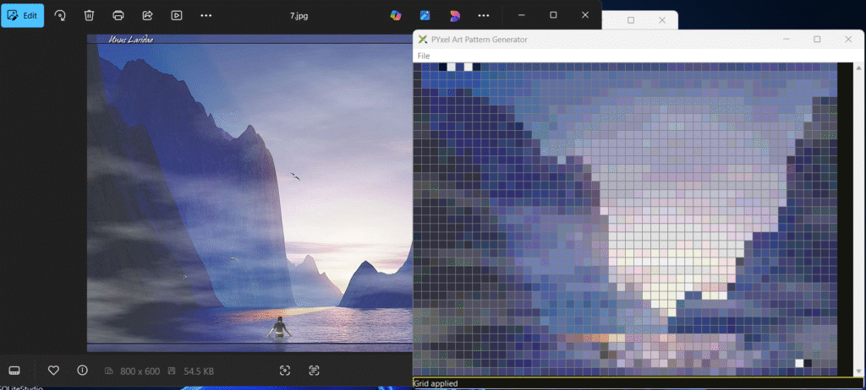Viewport: 866px width, 390px height.
Task: Show file info with the info icon
Action: (x=82, y=370)
